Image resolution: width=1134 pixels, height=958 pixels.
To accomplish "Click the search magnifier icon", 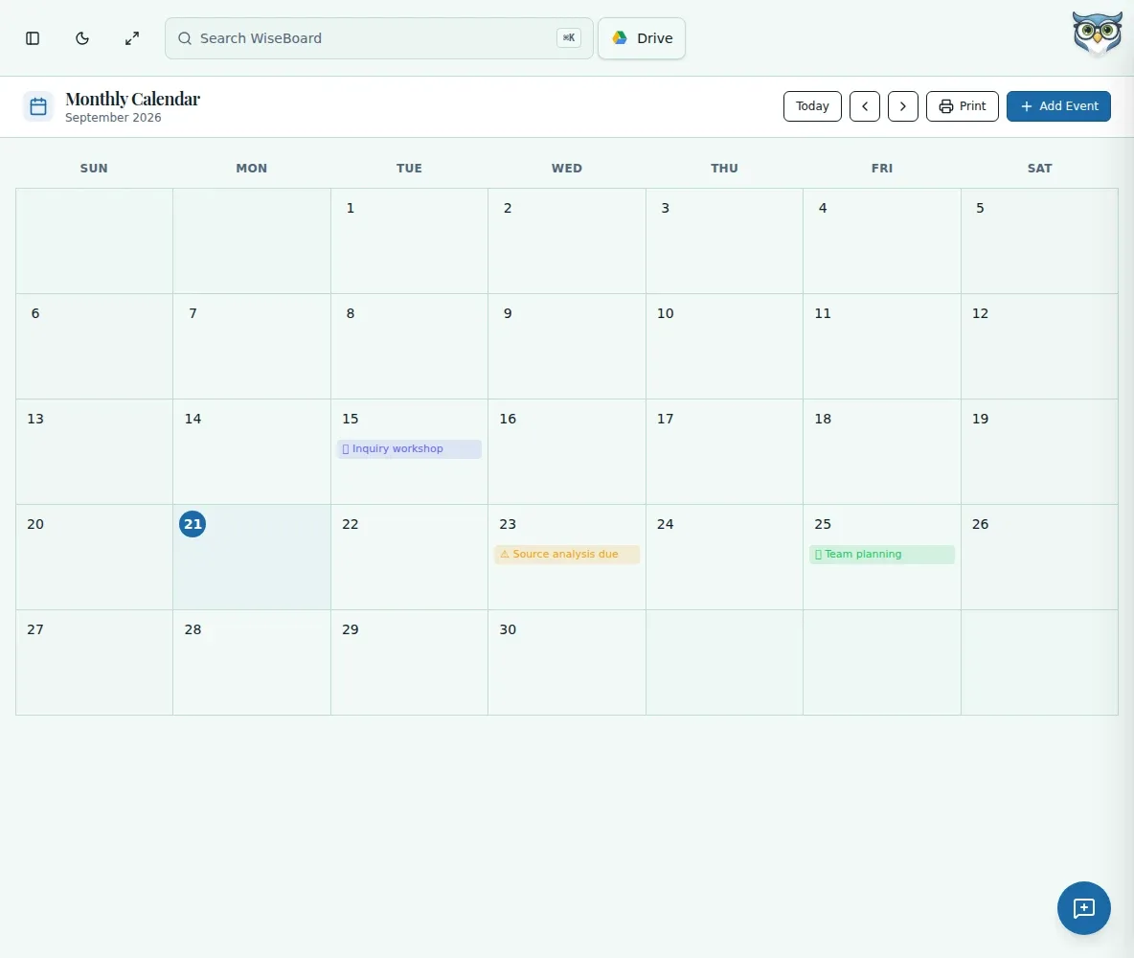I will click(x=185, y=38).
